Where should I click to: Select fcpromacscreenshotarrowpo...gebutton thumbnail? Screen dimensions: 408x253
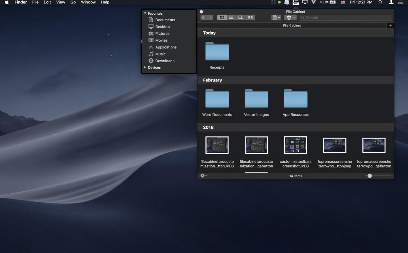(374, 145)
